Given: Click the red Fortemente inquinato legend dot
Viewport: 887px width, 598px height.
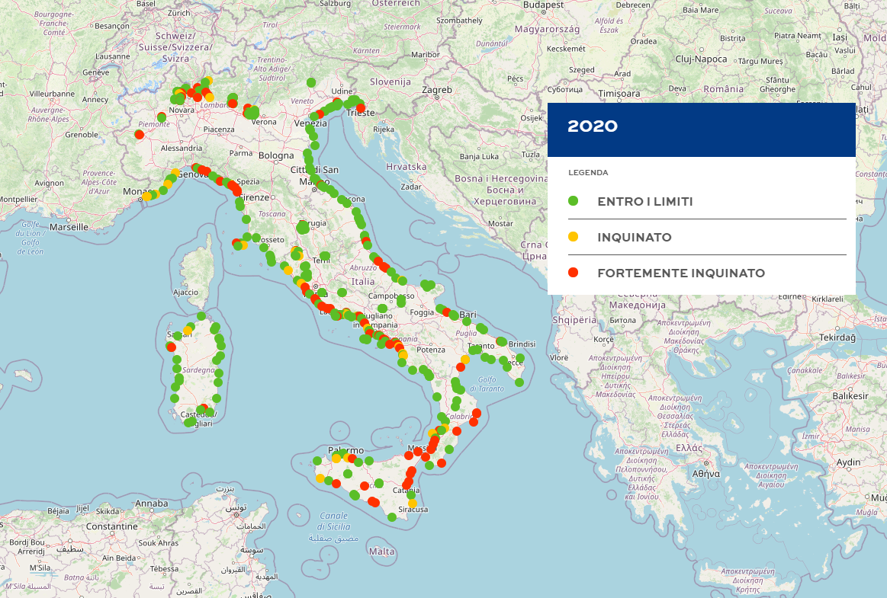Looking at the screenshot, I should (574, 272).
